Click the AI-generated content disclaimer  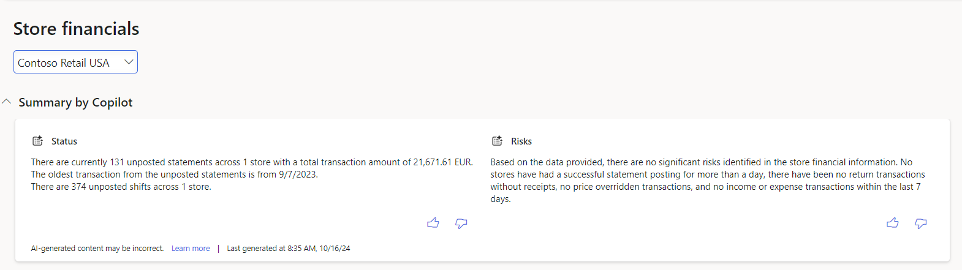click(x=97, y=249)
